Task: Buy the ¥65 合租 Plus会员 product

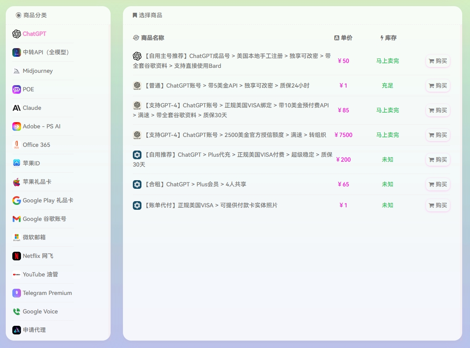Action: coord(438,184)
